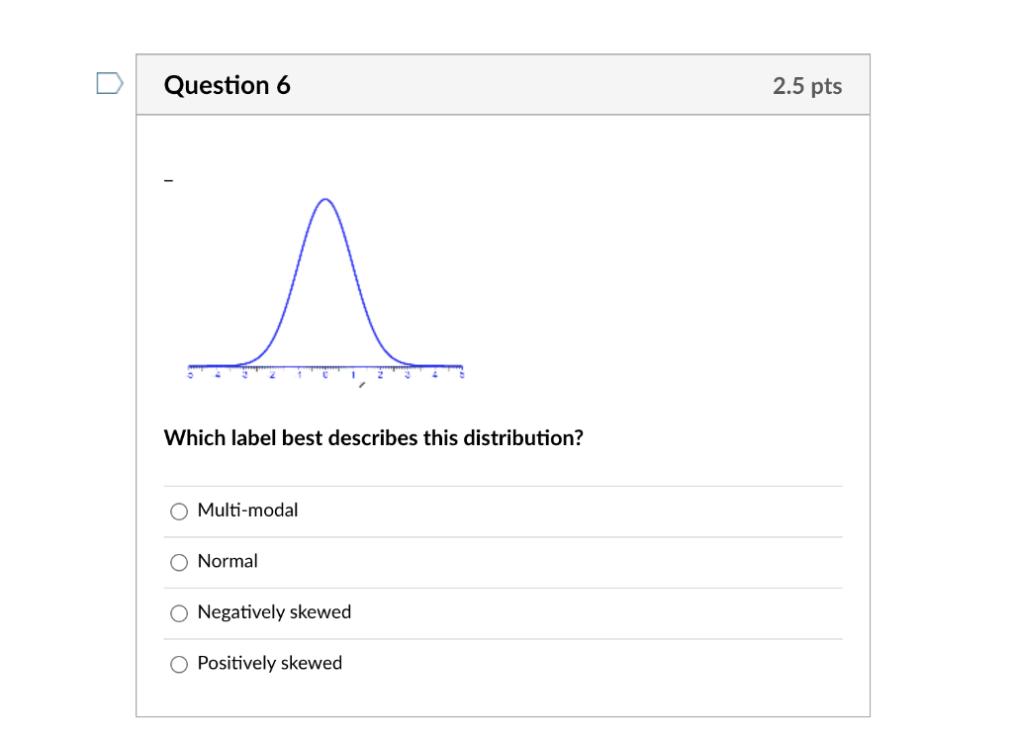Click the Question 6 header title
This screenshot has height=743, width=1013.
tap(228, 85)
